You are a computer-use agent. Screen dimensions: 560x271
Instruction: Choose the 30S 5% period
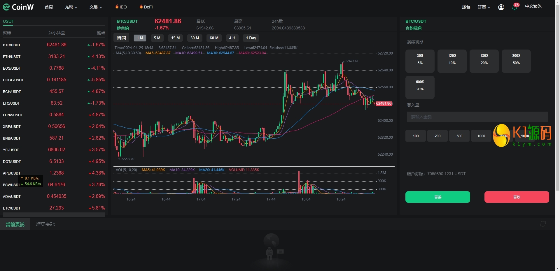(420, 61)
